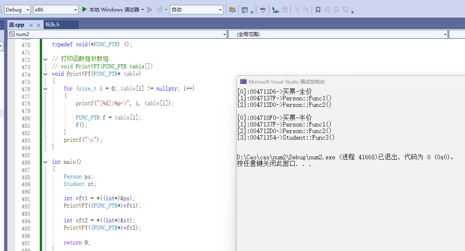Switch to the 源.cpp tab

pos(16,25)
